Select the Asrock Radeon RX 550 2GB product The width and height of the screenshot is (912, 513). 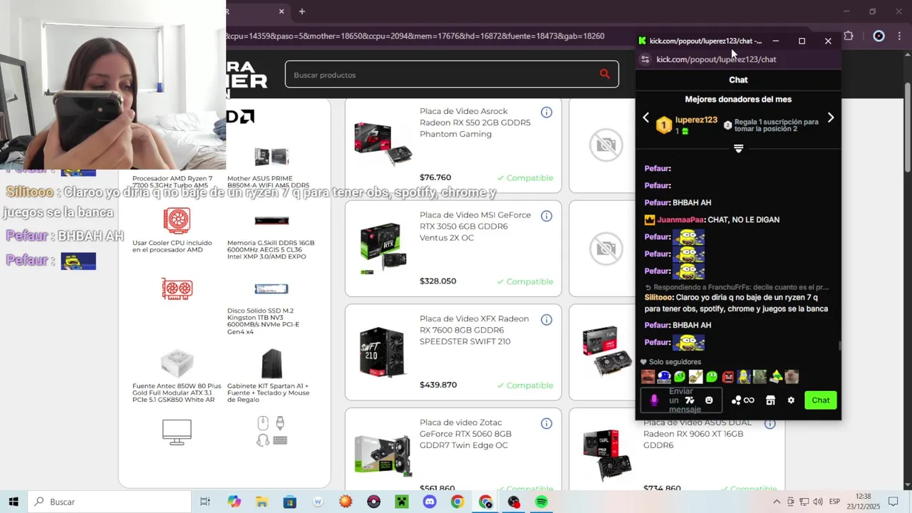coord(453,145)
